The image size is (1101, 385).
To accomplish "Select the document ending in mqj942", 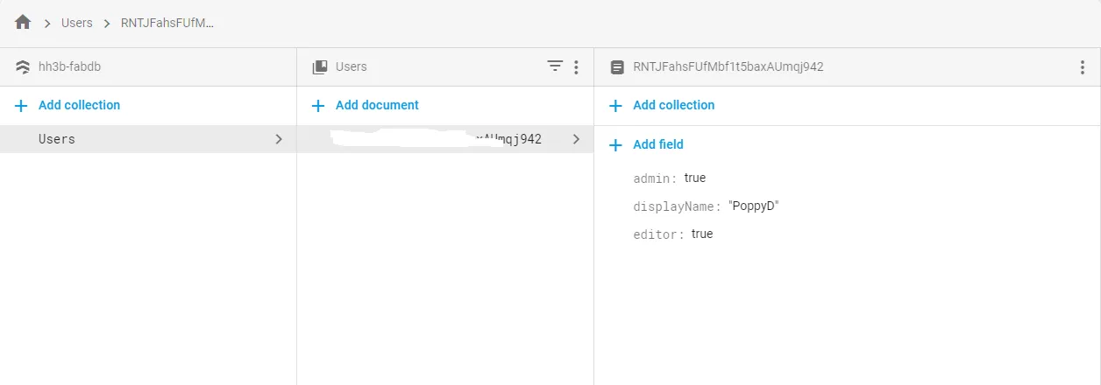I will coord(508,139).
